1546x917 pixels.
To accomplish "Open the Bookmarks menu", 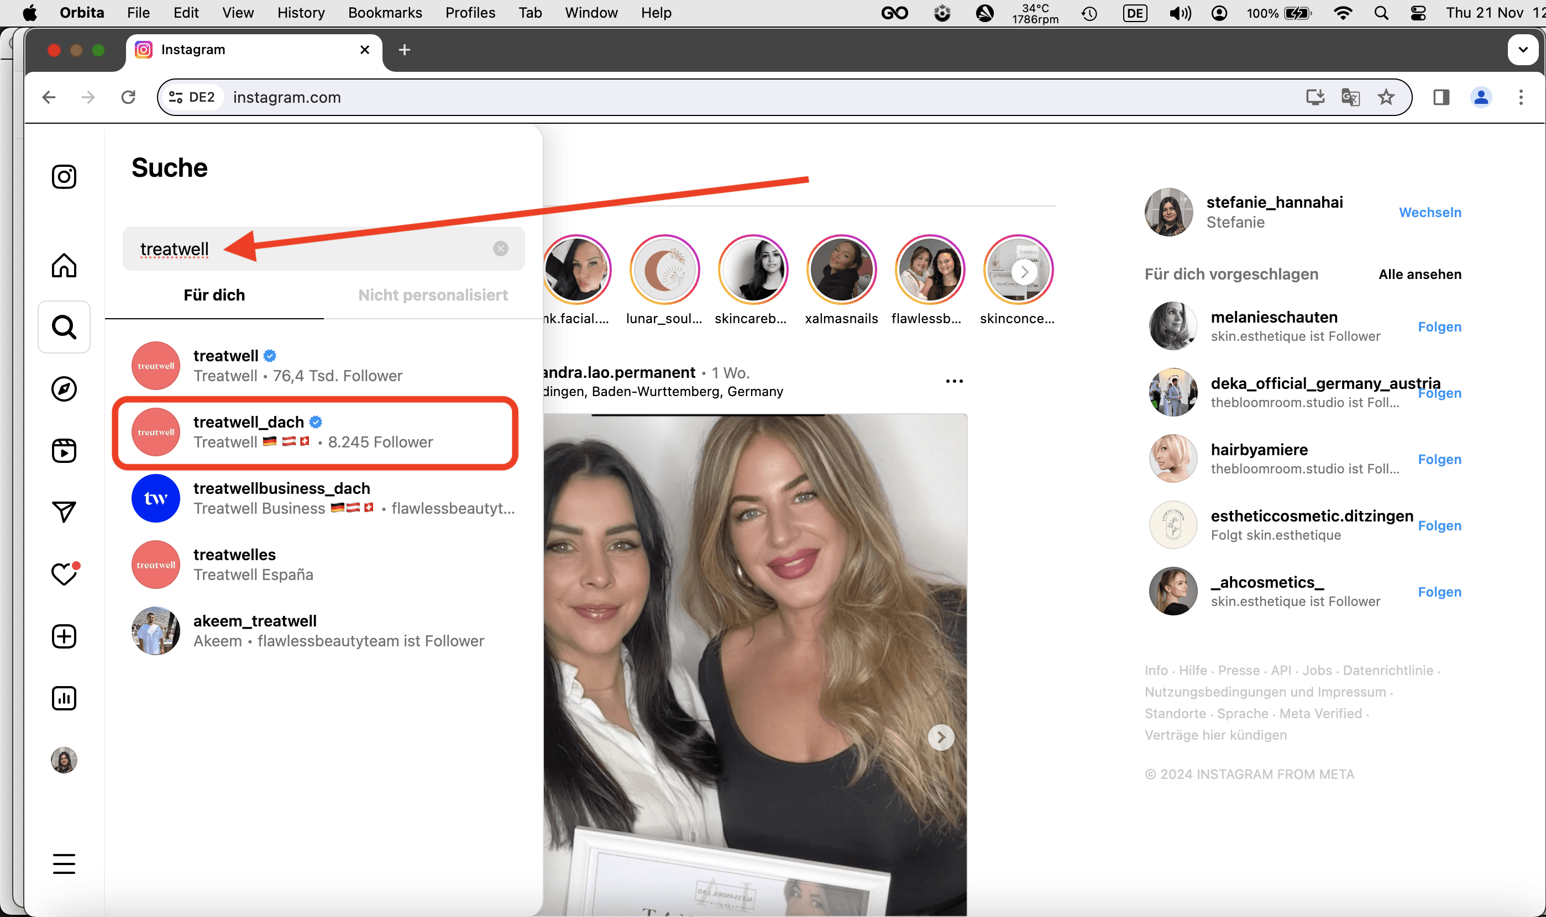I will coord(385,13).
